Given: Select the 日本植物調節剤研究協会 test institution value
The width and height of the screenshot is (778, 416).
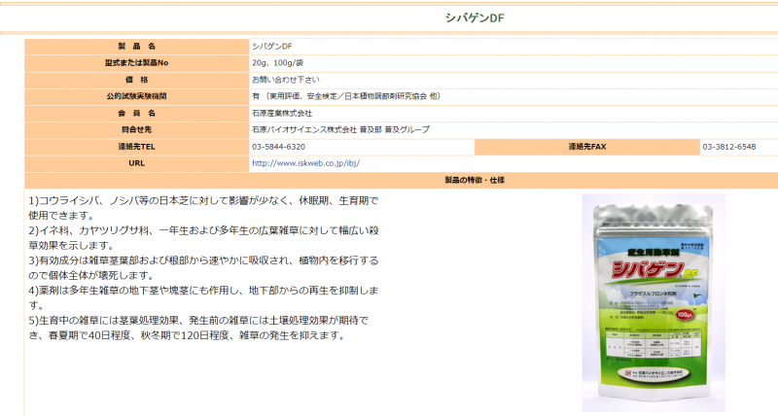Looking at the screenshot, I should point(346,96).
